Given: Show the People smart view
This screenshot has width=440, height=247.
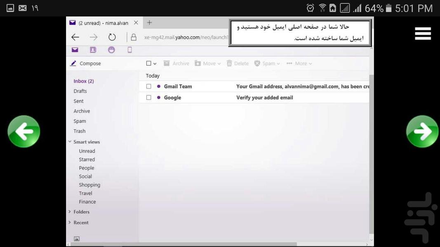Looking at the screenshot, I should (x=87, y=168).
